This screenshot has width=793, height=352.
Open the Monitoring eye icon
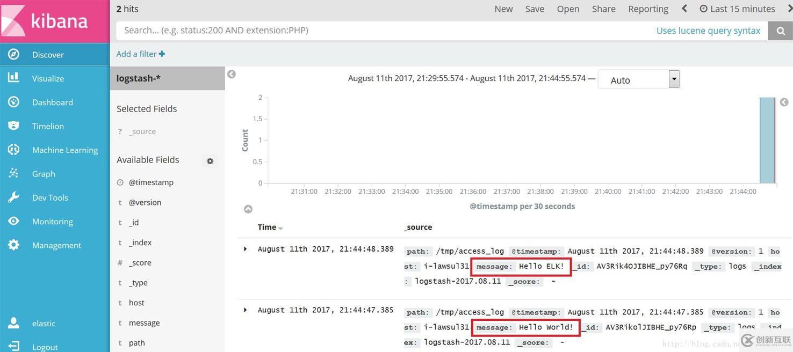13,221
